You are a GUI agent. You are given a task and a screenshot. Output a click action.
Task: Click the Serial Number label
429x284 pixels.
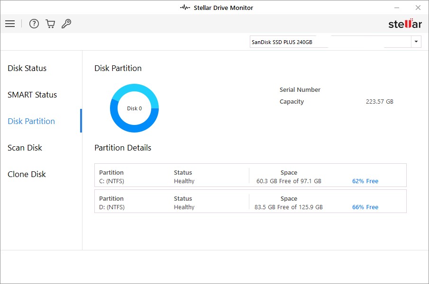300,89
